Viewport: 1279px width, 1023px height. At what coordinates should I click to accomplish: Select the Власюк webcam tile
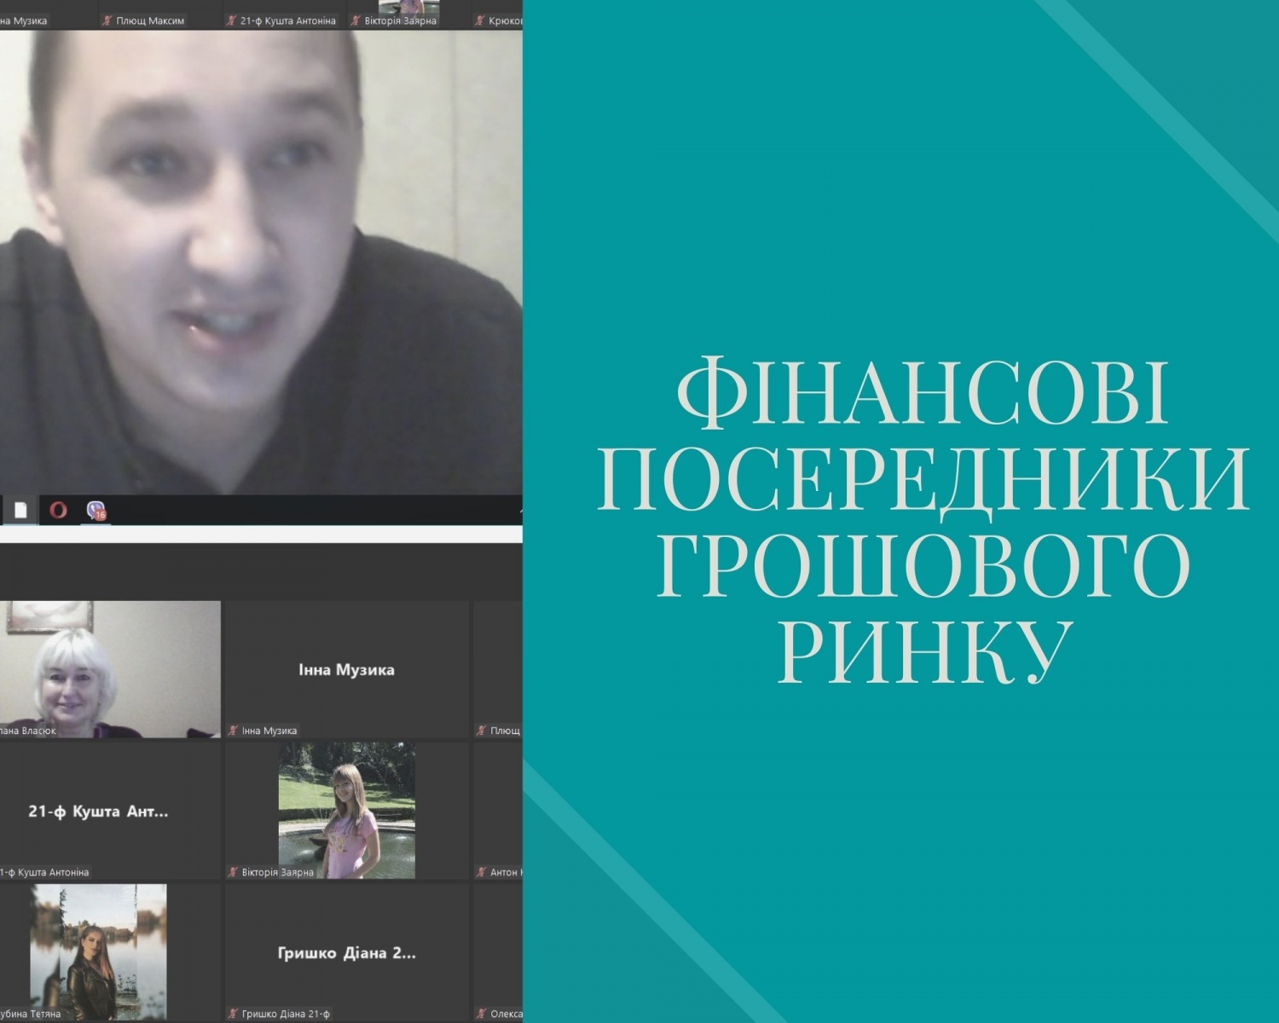coord(110,669)
